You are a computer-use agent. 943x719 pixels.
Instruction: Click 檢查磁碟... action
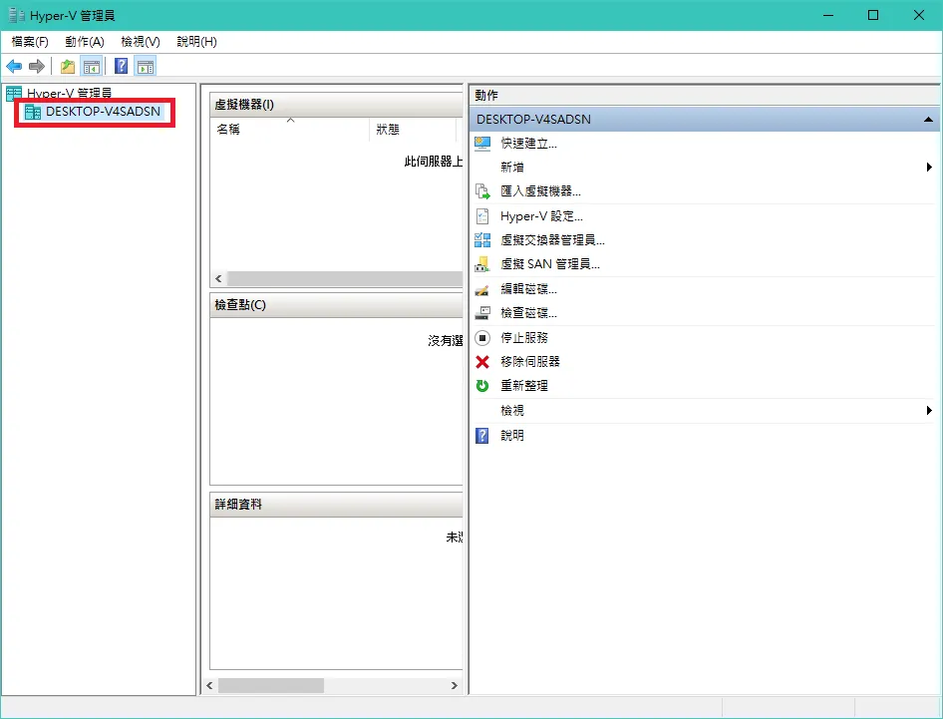coord(528,313)
